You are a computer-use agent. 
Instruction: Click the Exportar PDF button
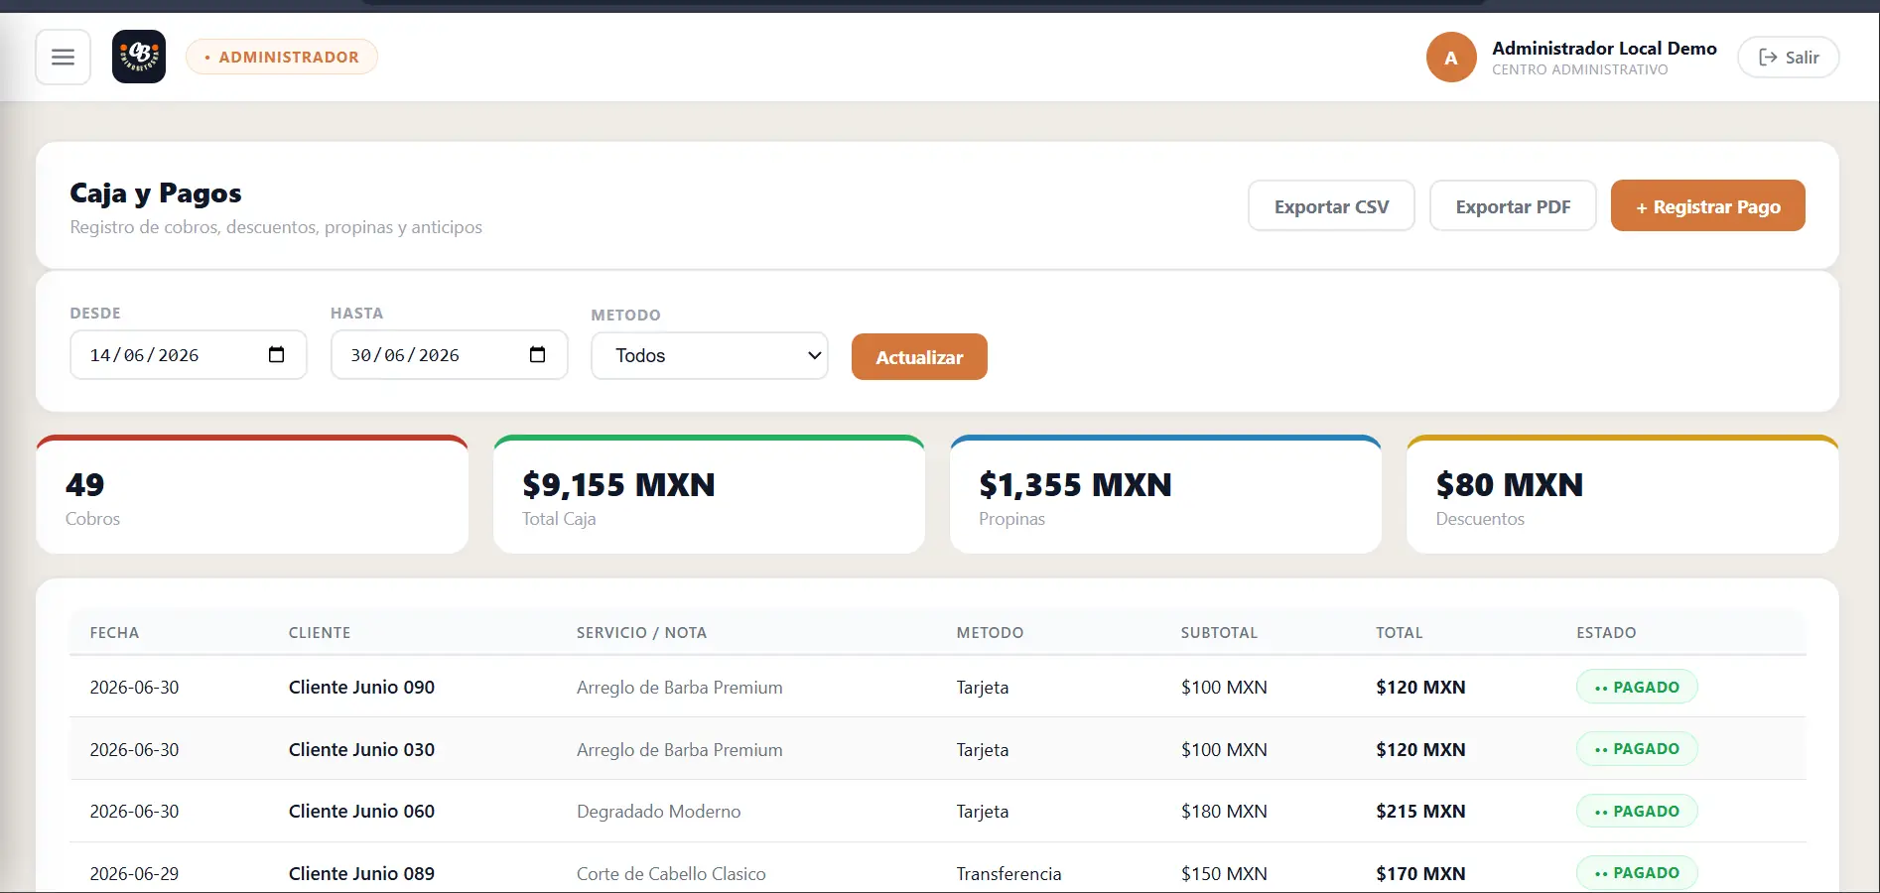pos(1513,206)
